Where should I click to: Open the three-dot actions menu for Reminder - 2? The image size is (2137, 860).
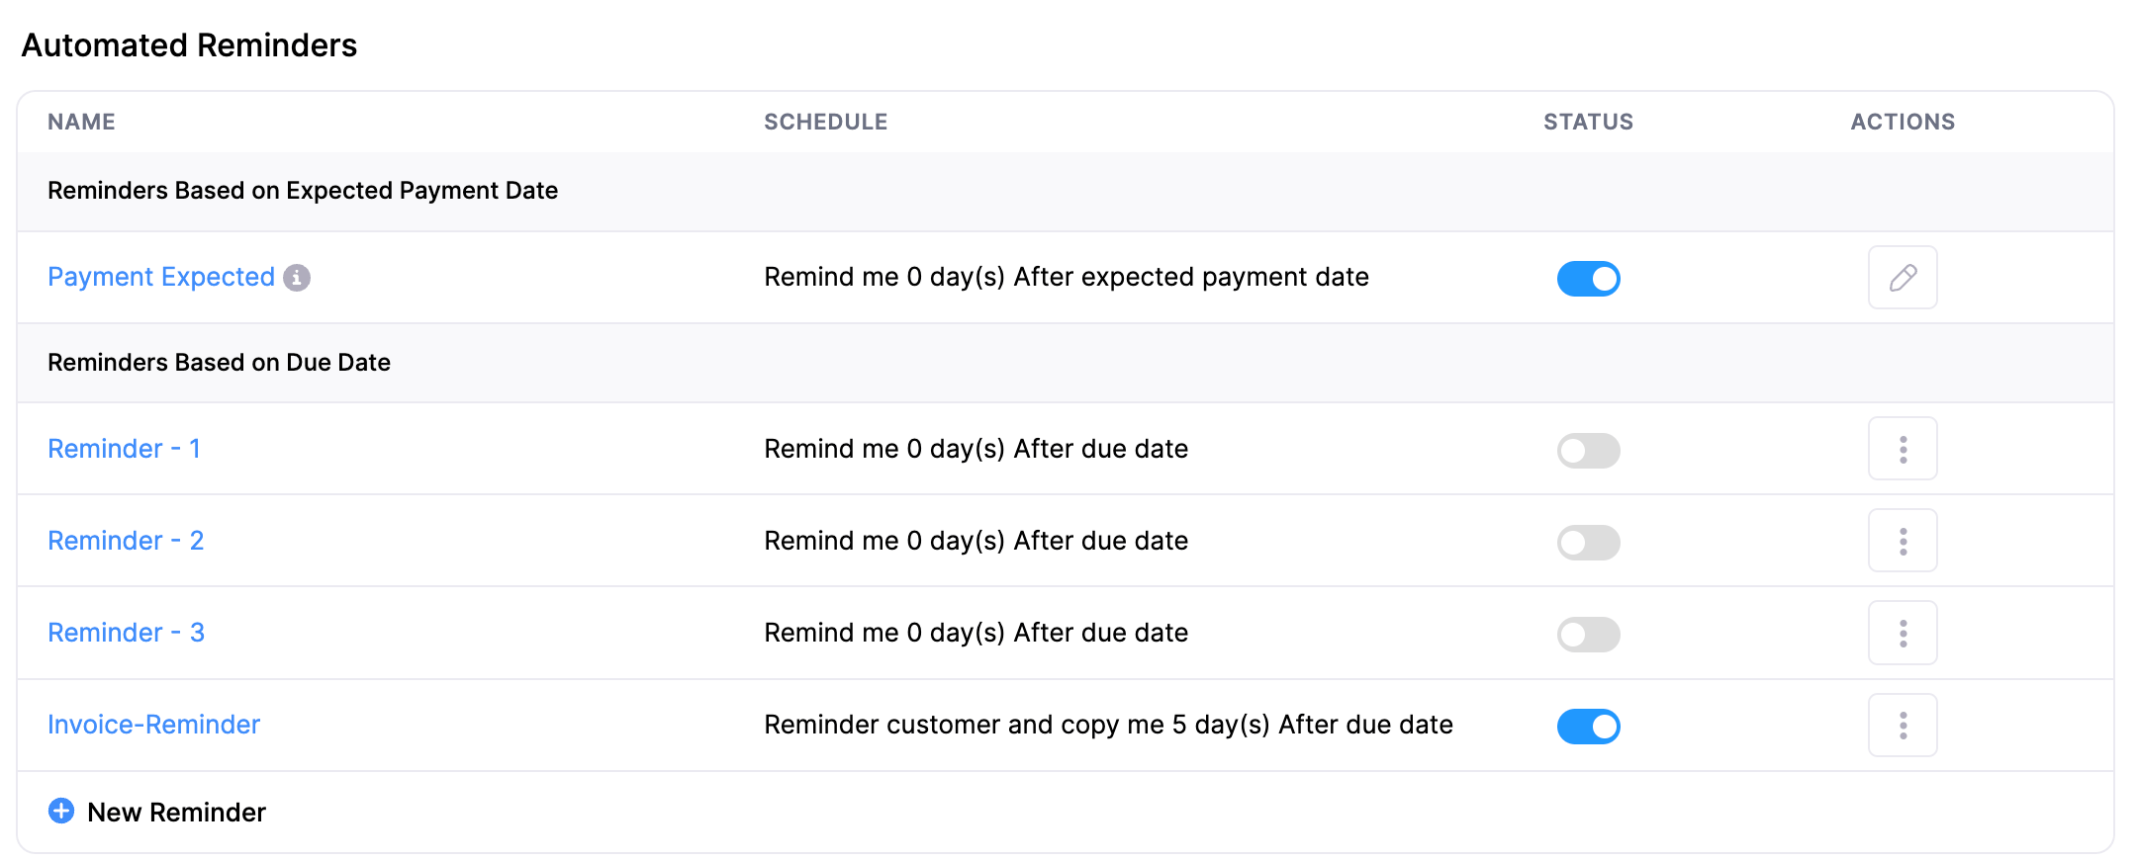pos(1902,540)
